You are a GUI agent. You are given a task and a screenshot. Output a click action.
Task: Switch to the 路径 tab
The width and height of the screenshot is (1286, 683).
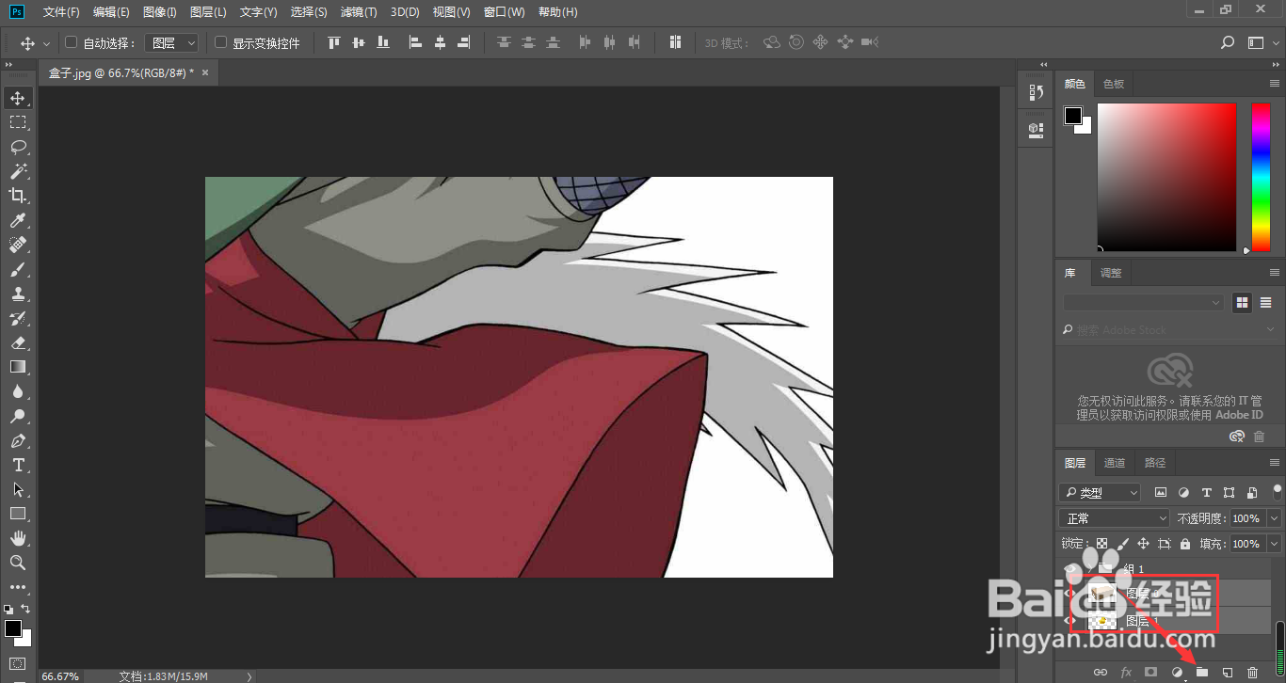coord(1155,463)
